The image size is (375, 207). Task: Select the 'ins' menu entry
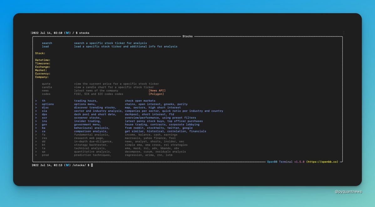[44, 121]
